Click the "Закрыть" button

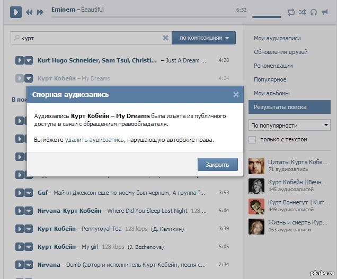[x=217, y=165]
